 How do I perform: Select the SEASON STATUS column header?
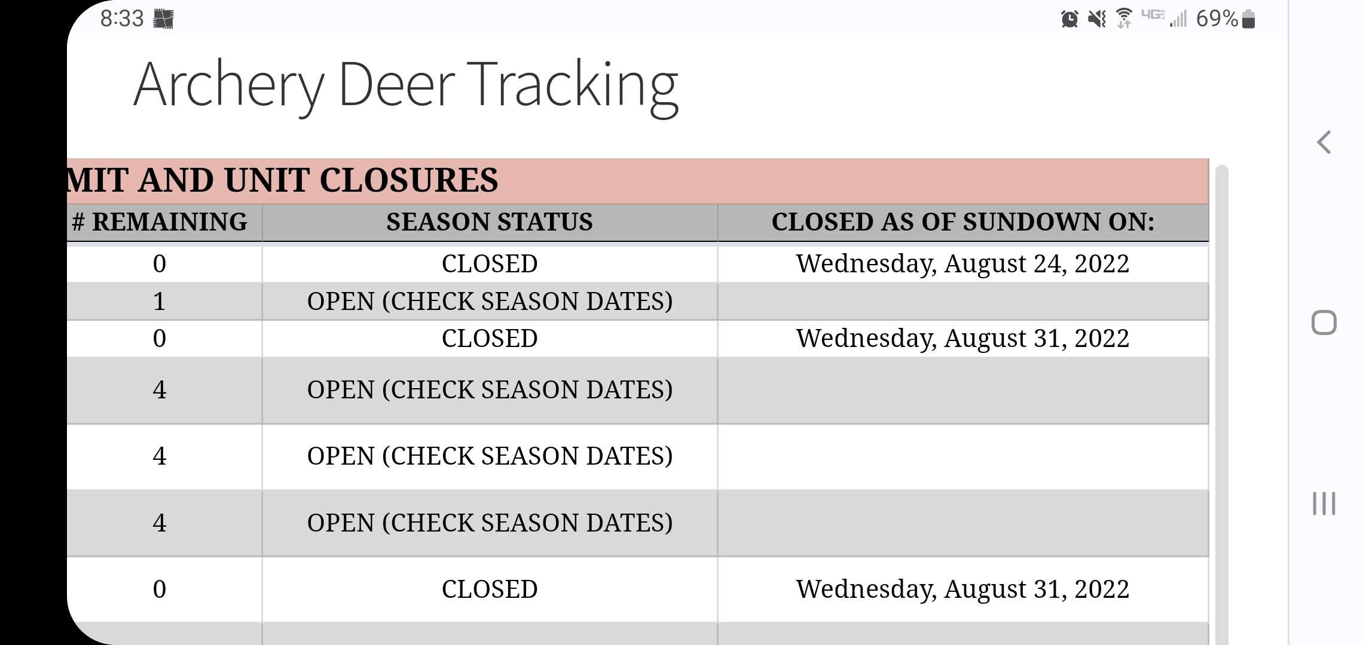tap(490, 222)
